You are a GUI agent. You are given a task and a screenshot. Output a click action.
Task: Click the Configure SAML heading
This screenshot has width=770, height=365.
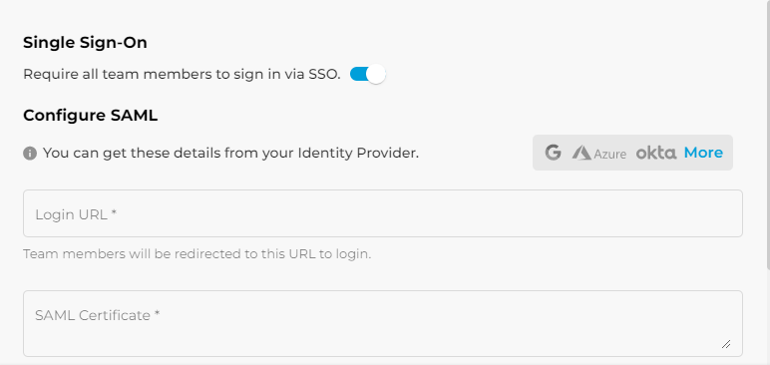[91, 116]
